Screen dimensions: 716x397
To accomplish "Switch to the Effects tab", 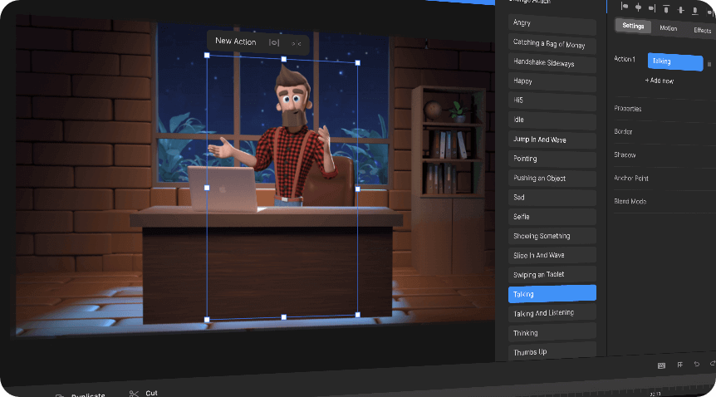I will [x=703, y=30].
